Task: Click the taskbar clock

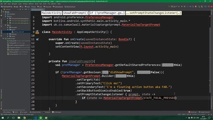Action: pyautogui.click(x=203, y=118)
